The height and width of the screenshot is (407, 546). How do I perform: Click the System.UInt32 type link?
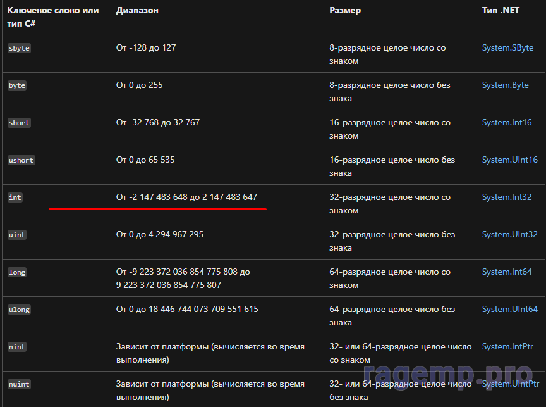click(509, 235)
